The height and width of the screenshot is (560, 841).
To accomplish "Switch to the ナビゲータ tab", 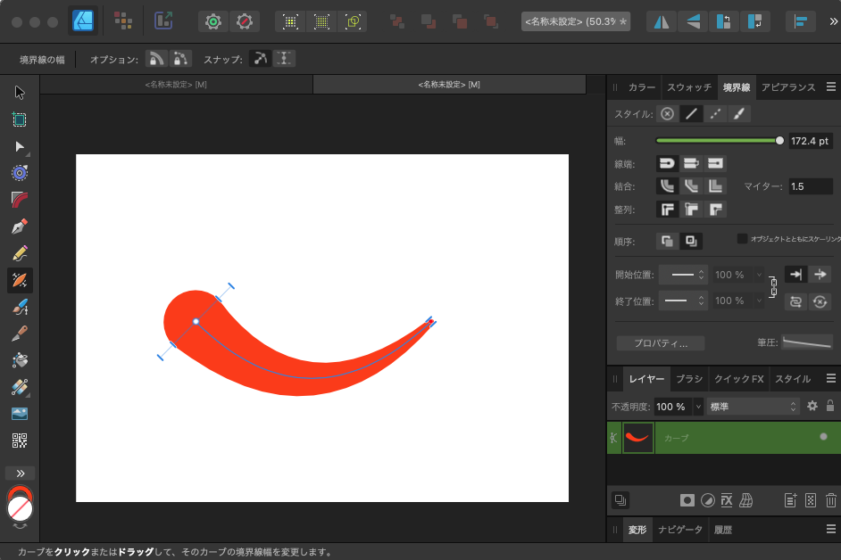I will point(679,529).
